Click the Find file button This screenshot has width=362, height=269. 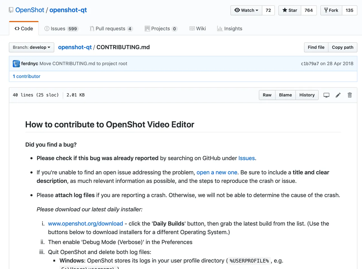click(316, 47)
